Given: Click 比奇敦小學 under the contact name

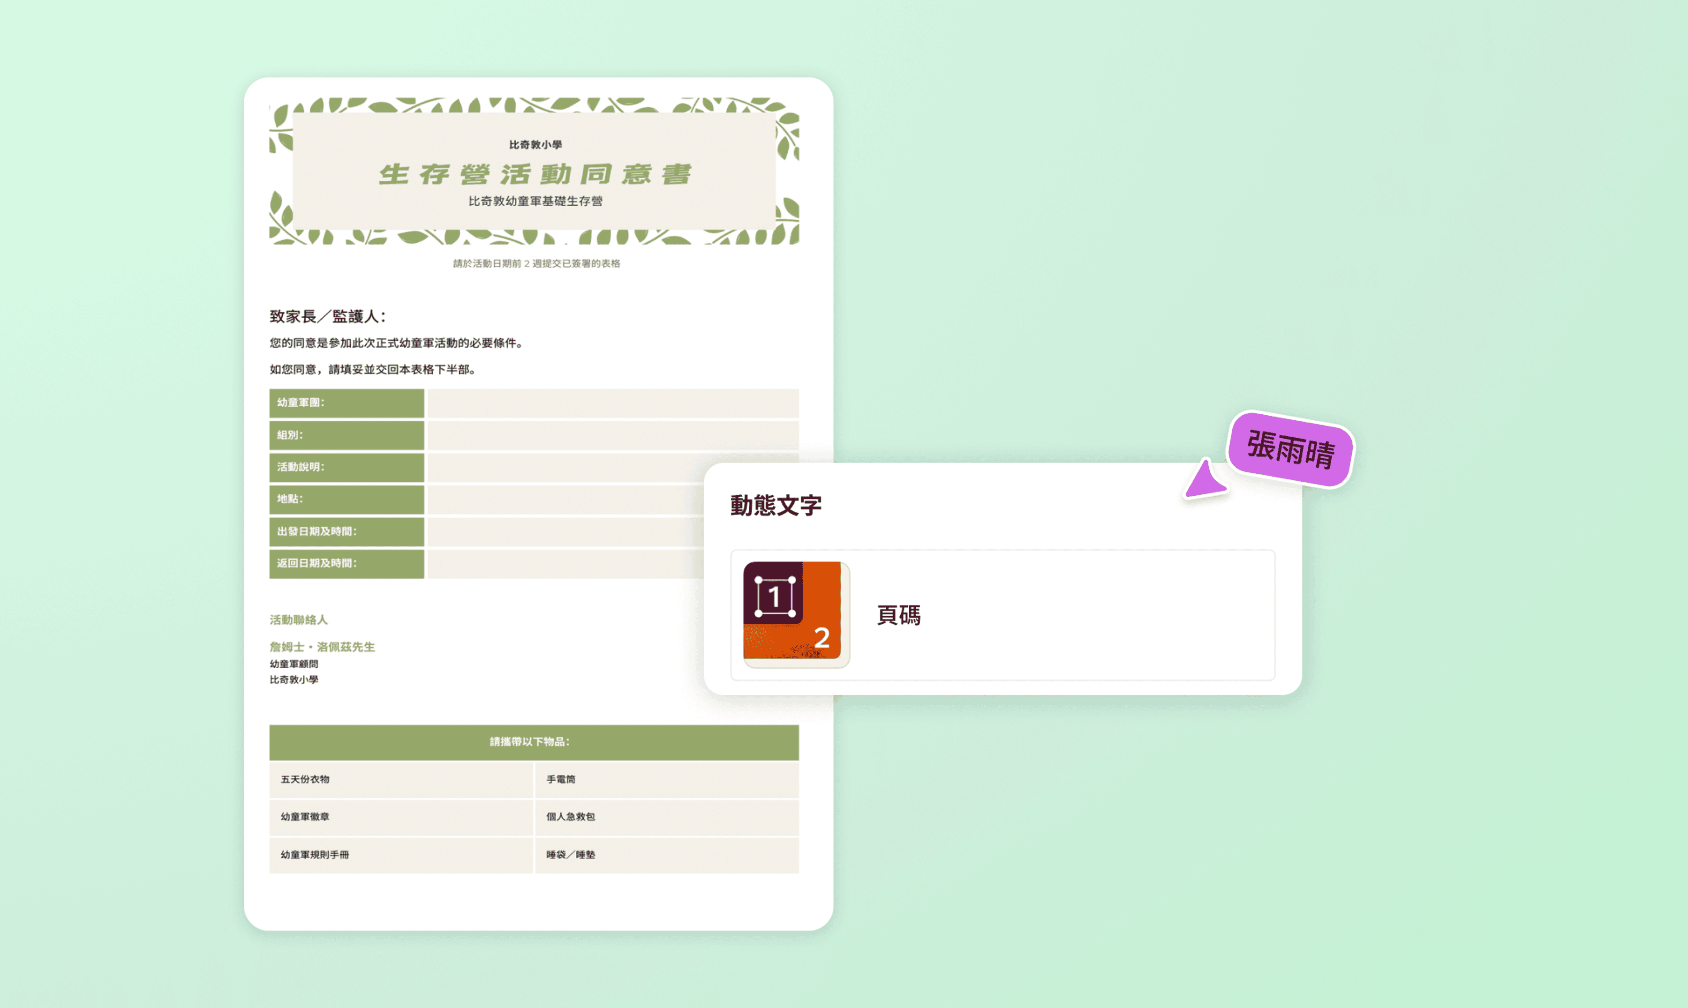Looking at the screenshot, I should pos(294,679).
